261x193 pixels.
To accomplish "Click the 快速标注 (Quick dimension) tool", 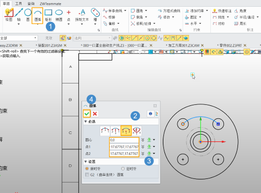I will [222, 11].
